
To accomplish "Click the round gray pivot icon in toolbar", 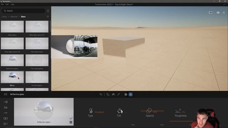I will click(x=126, y=95).
